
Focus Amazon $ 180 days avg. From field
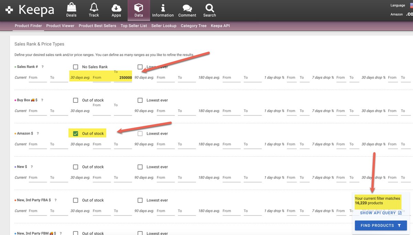click(231, 145)
